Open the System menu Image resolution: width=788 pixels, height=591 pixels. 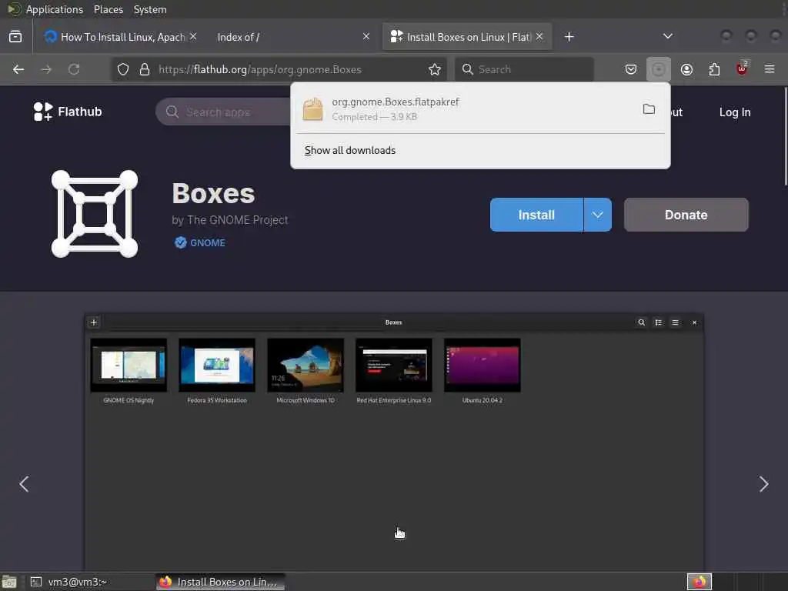click(150, 9)
